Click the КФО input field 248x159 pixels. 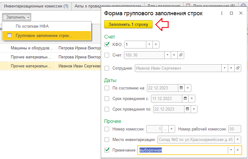pos(135,44)
